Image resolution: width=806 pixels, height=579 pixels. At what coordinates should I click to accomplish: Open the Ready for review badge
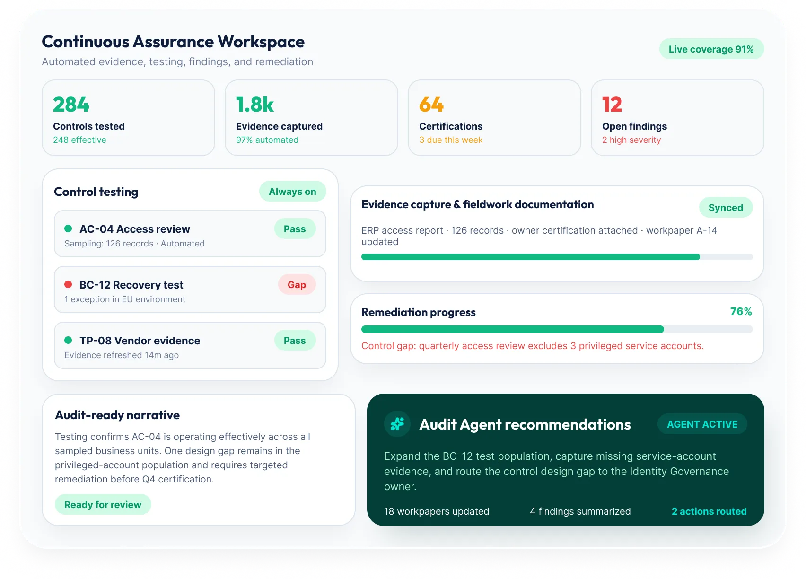point(103,504)
